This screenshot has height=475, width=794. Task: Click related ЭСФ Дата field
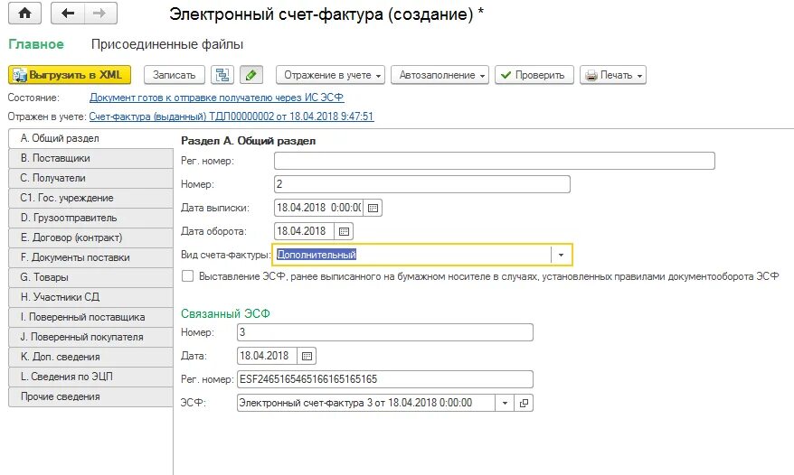[x=267, y=356]
